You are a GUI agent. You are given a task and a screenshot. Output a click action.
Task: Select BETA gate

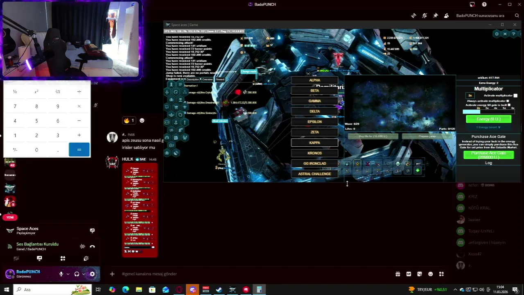coord(314,91)
